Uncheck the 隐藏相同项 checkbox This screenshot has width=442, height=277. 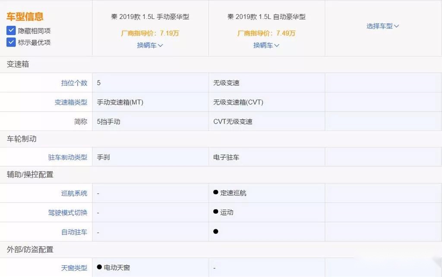[11, 31]
